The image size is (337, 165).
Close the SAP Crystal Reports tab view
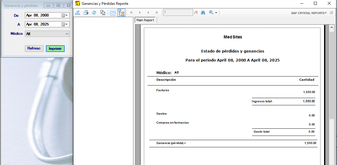[x=331, y=13]
